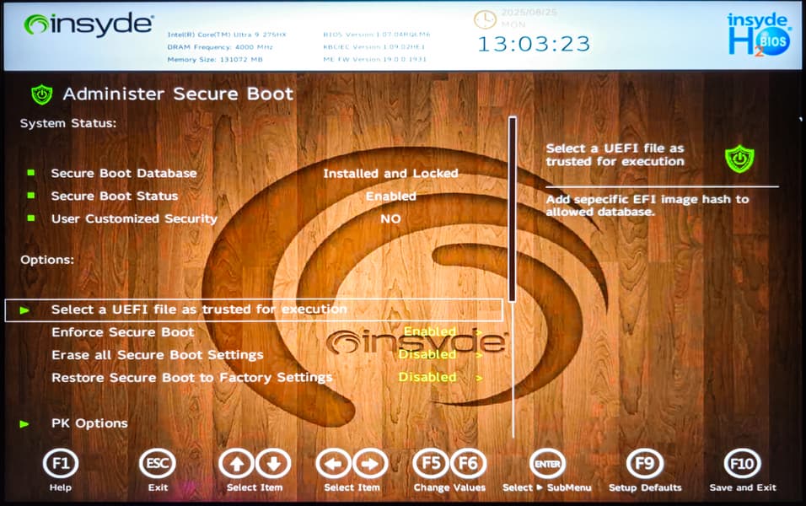The width and height of the screenshot is (806, 506).
Task: Expand green arrow beside Select a UEFI file
Action: (x=24, y=310)
